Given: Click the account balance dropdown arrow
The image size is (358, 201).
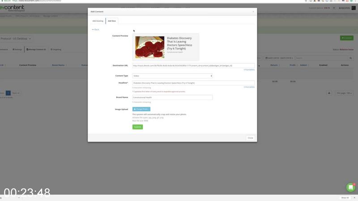Looking at the screenshot, I should 334,8.
